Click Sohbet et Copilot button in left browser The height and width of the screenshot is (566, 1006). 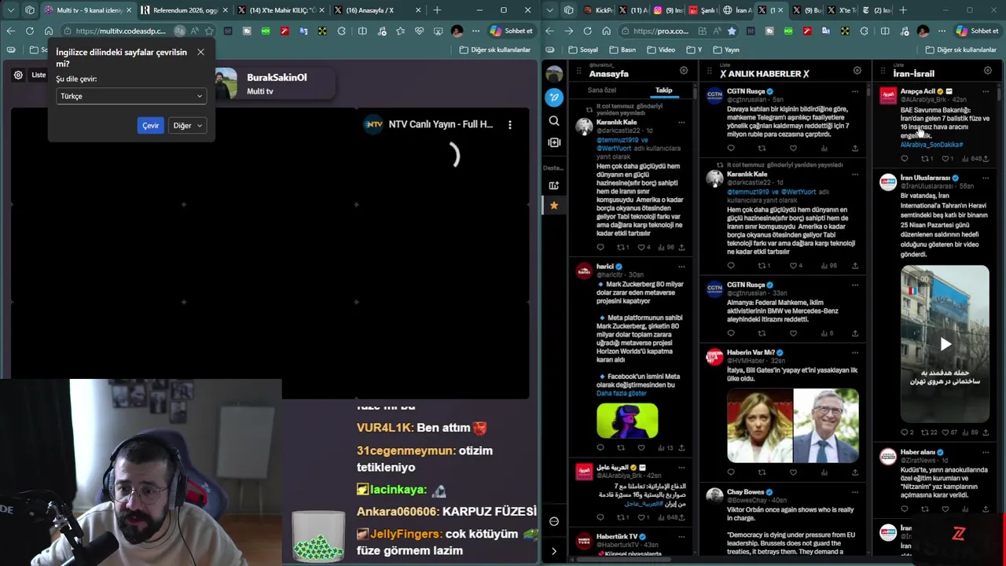click(512, 31)
